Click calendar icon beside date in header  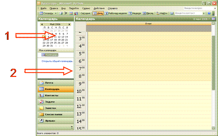pyautogui.click(x=214, y=19)
